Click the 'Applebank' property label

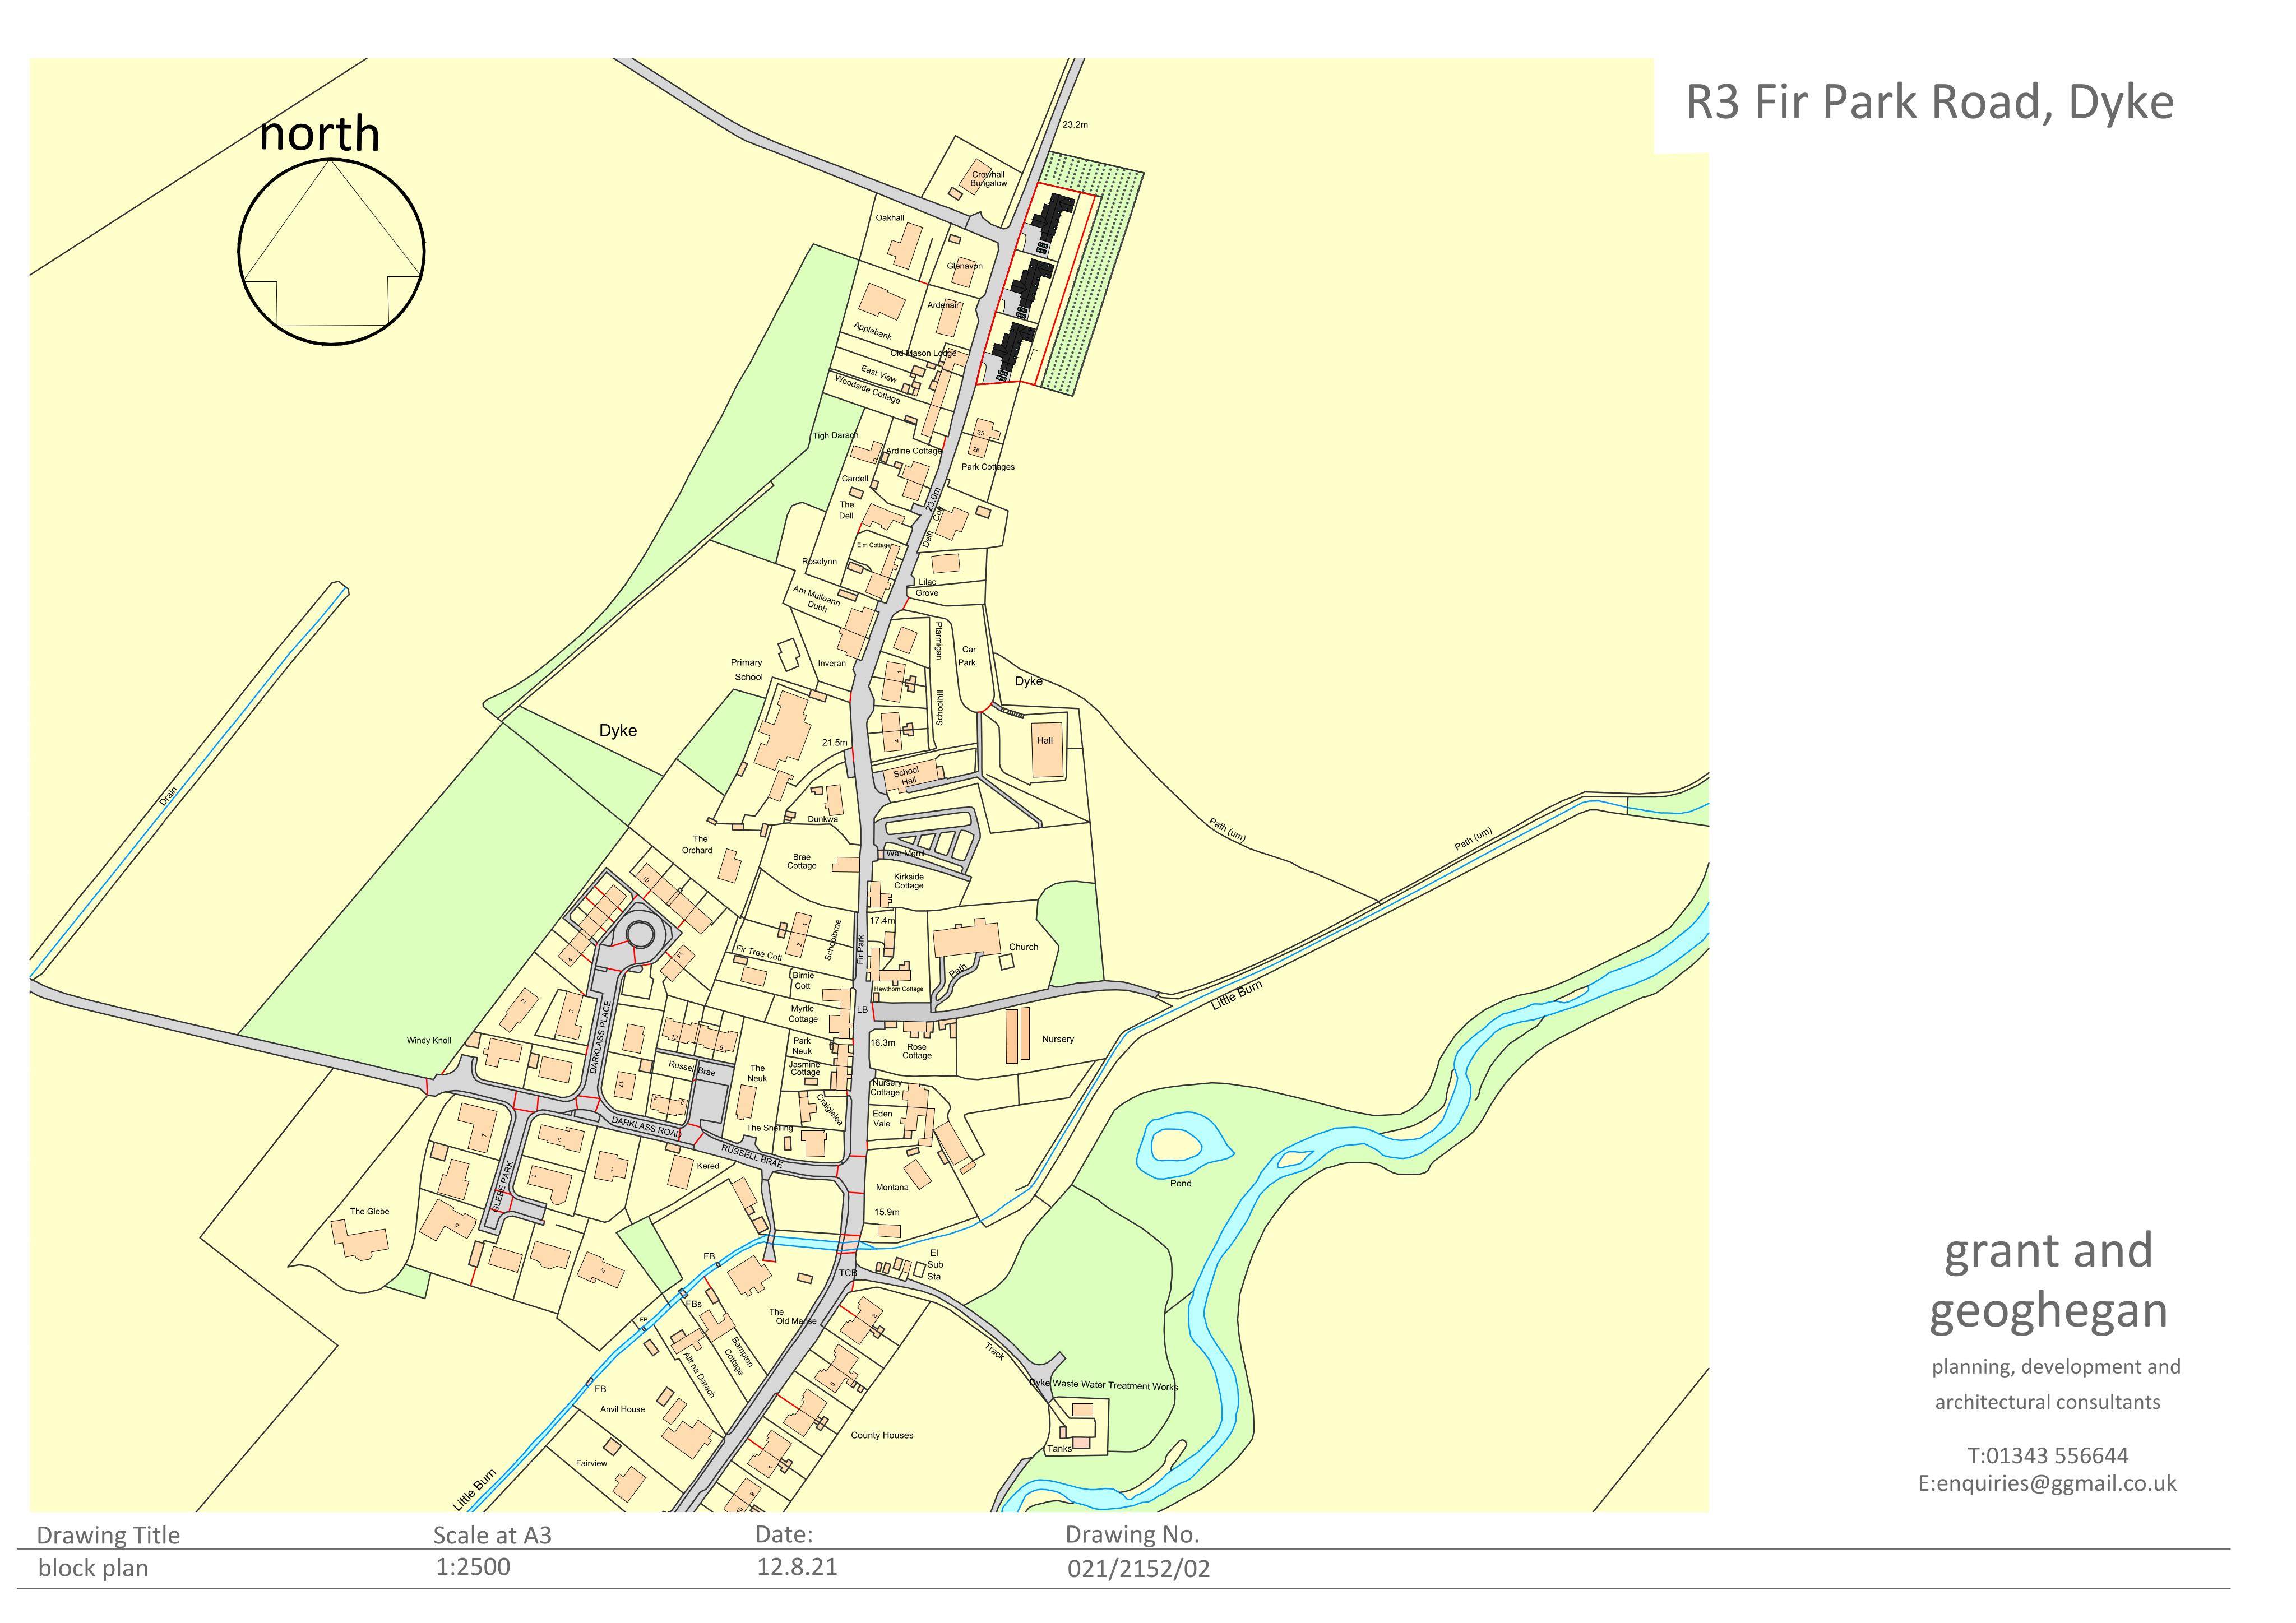[872, 331]
